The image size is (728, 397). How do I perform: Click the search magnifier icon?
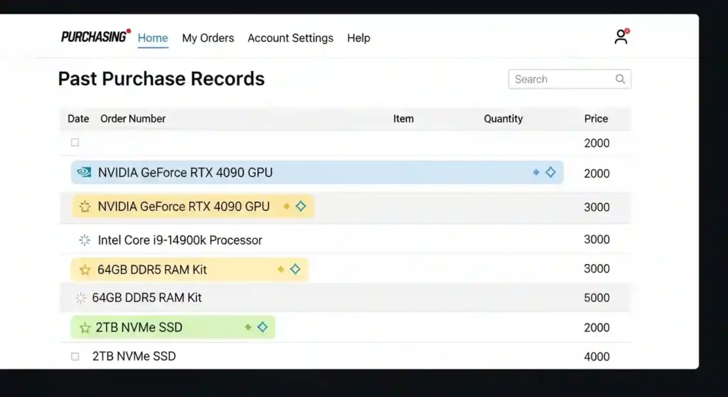[x=620, y=79]
